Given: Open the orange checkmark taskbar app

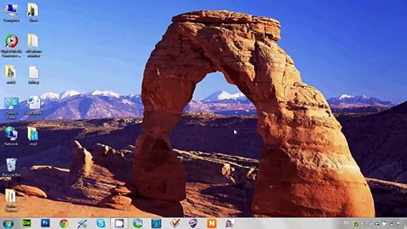Looking at the screenshot, I should coord(175,223).
